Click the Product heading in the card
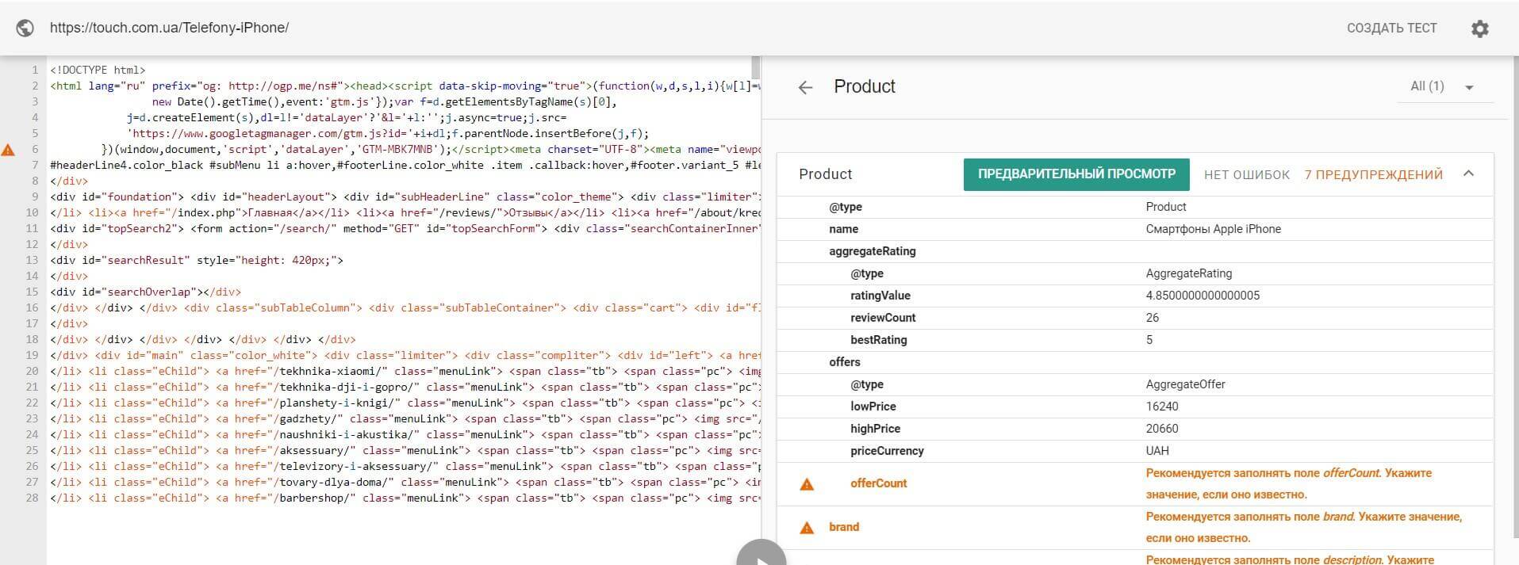 coord(825,174)
